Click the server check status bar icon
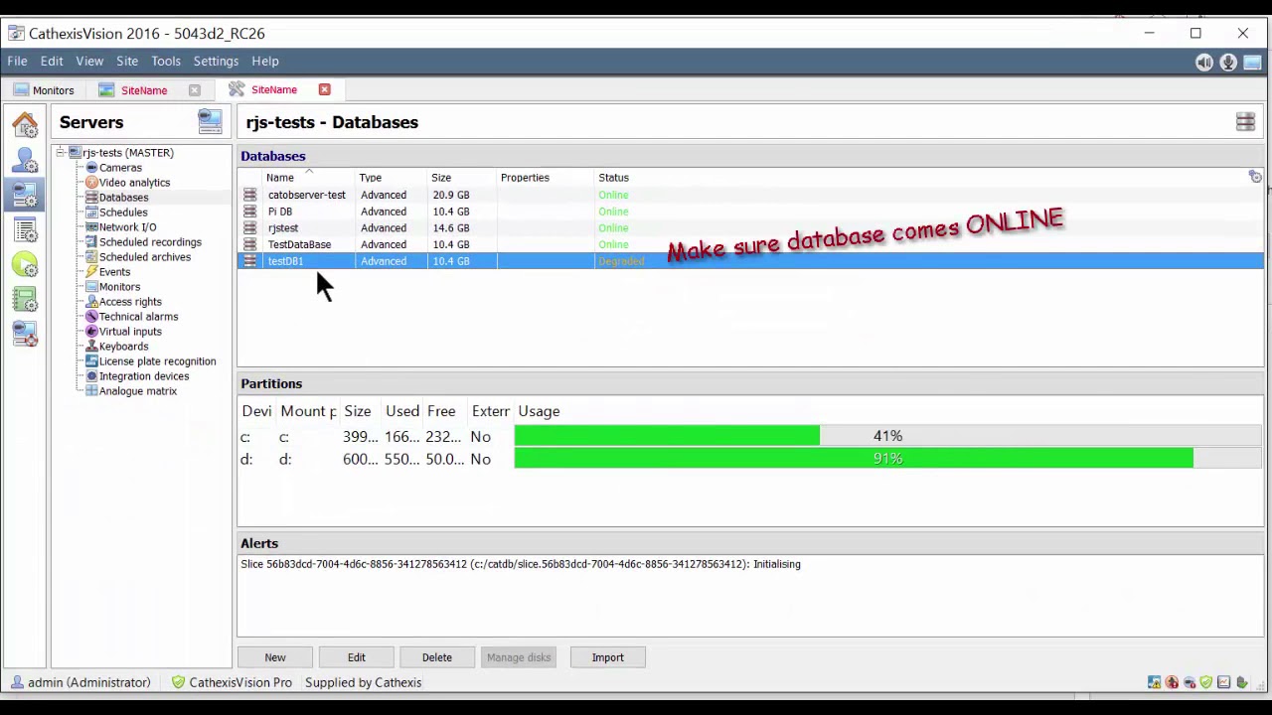The image size is (1272, 715). pyautogui.click(x=1242, y=682)
